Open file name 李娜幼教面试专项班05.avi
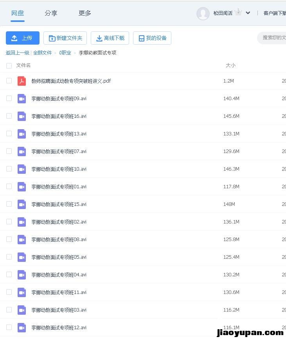 (59, 257)
